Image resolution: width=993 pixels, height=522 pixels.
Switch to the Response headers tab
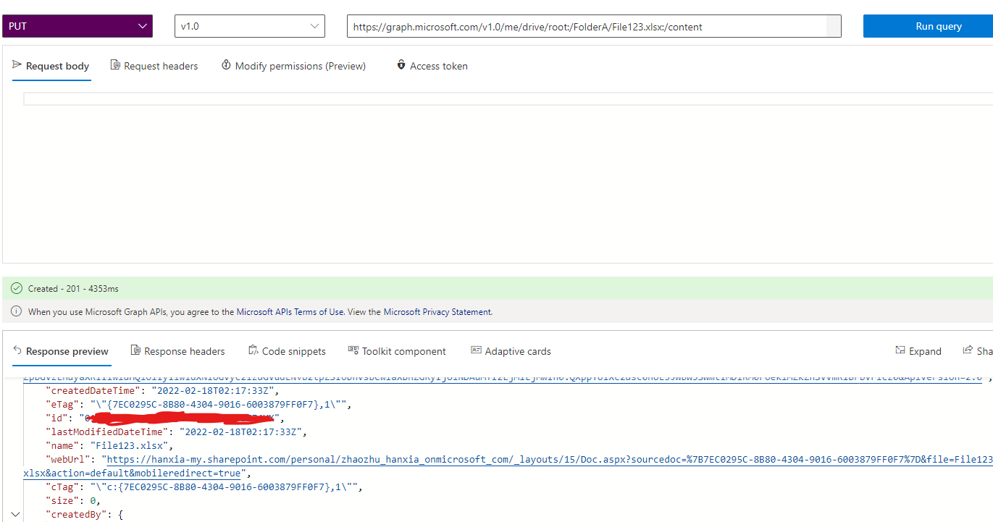pos(177,351)
